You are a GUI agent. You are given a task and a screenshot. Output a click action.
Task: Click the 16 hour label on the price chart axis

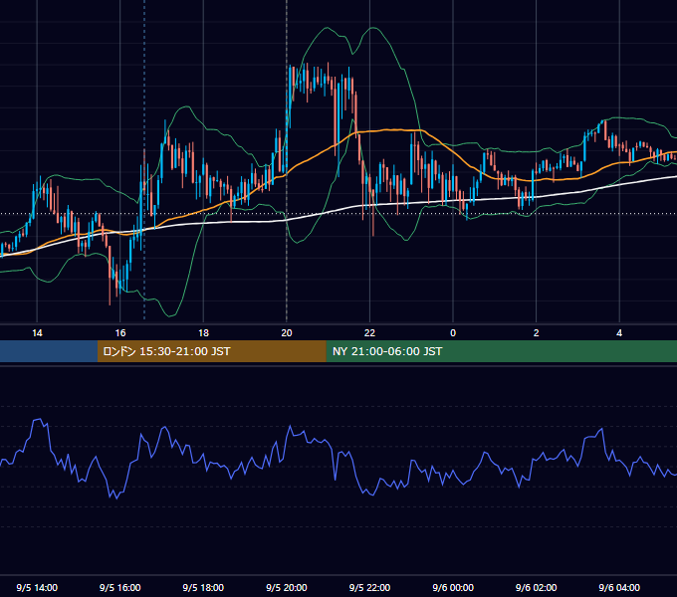(120, 333)
